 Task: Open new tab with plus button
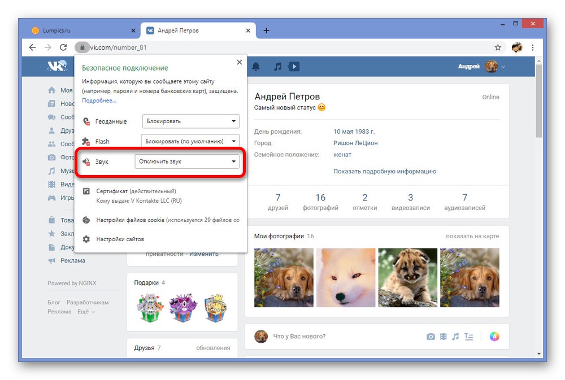pyautogui.click(x=266, y=30)
